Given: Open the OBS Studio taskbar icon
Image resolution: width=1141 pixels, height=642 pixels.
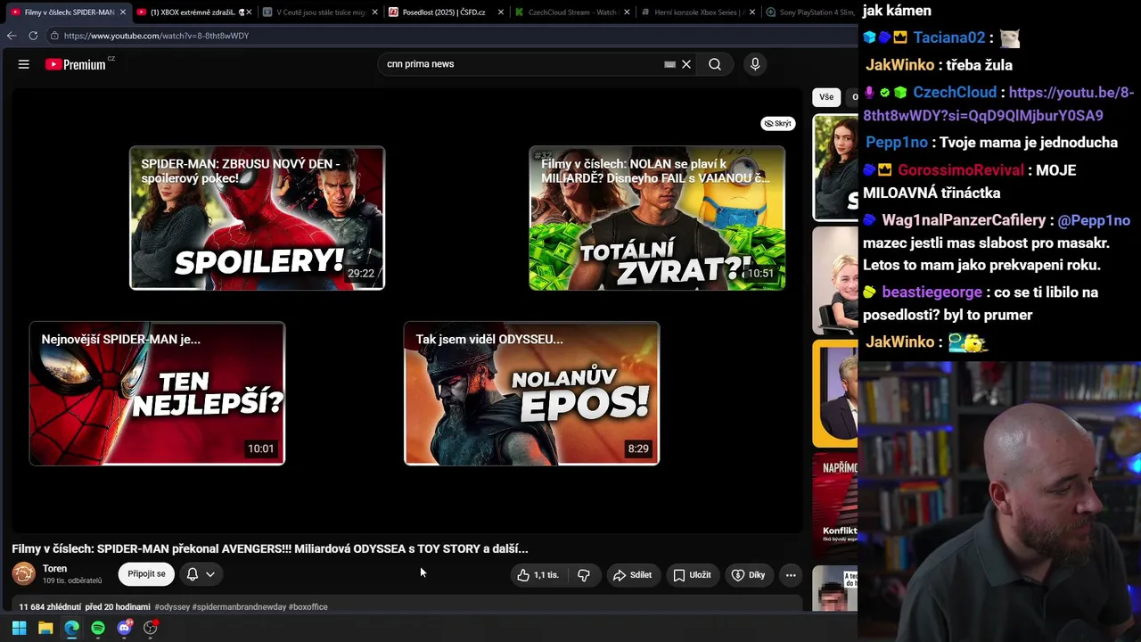Looking at the screenshot, I should pos(151,628).
